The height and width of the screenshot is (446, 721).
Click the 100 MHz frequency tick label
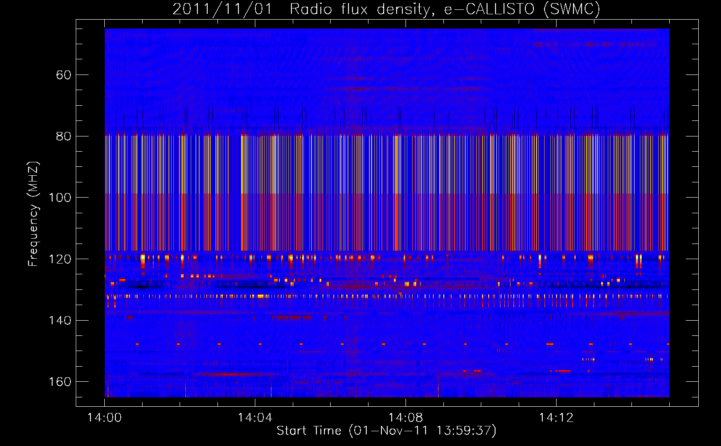point(60,198)
